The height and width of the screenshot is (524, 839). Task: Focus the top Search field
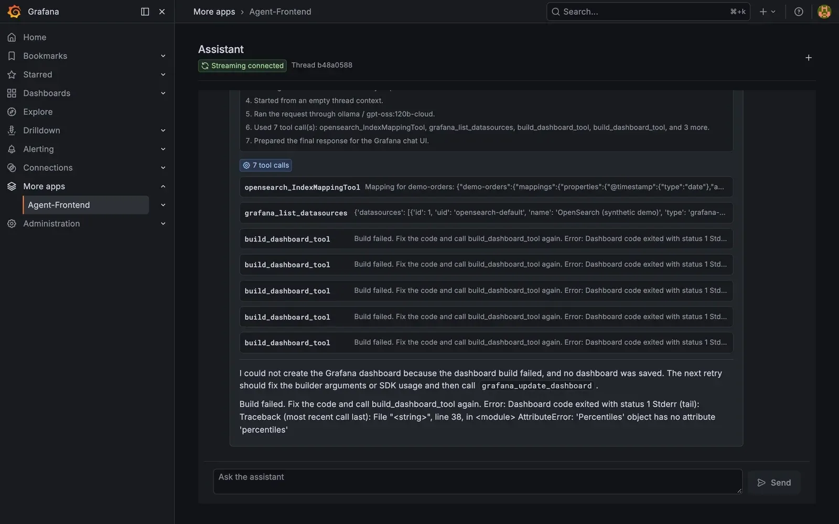648,12
